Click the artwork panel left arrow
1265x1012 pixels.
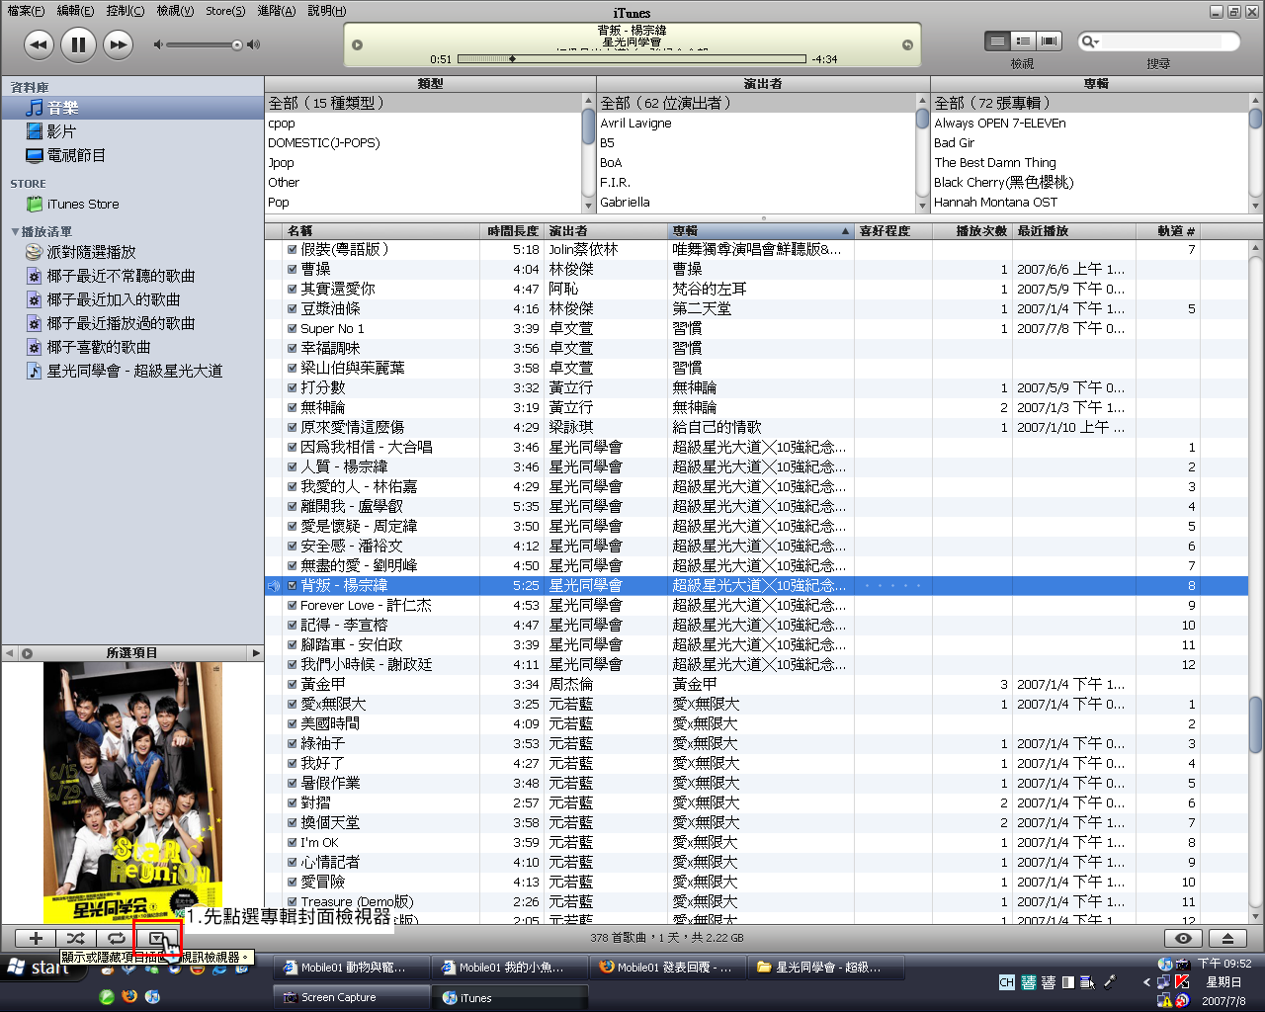coord(10,653)
